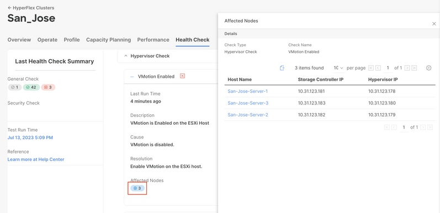Close the Affected Nodes panel
Viewport: 440px width, 213px height.
point(434,24)
